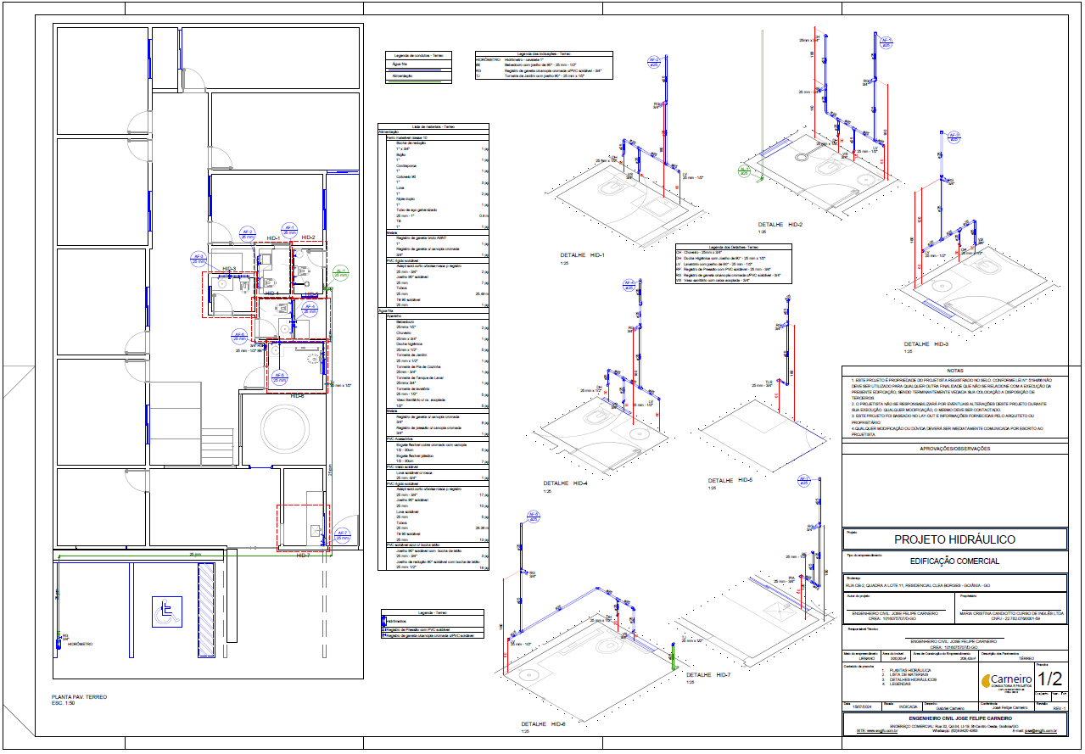Select the green AL-1 tag in floor plan
Image resolution: width=1085 pixels, height=754 pixels.
[339, 273]
